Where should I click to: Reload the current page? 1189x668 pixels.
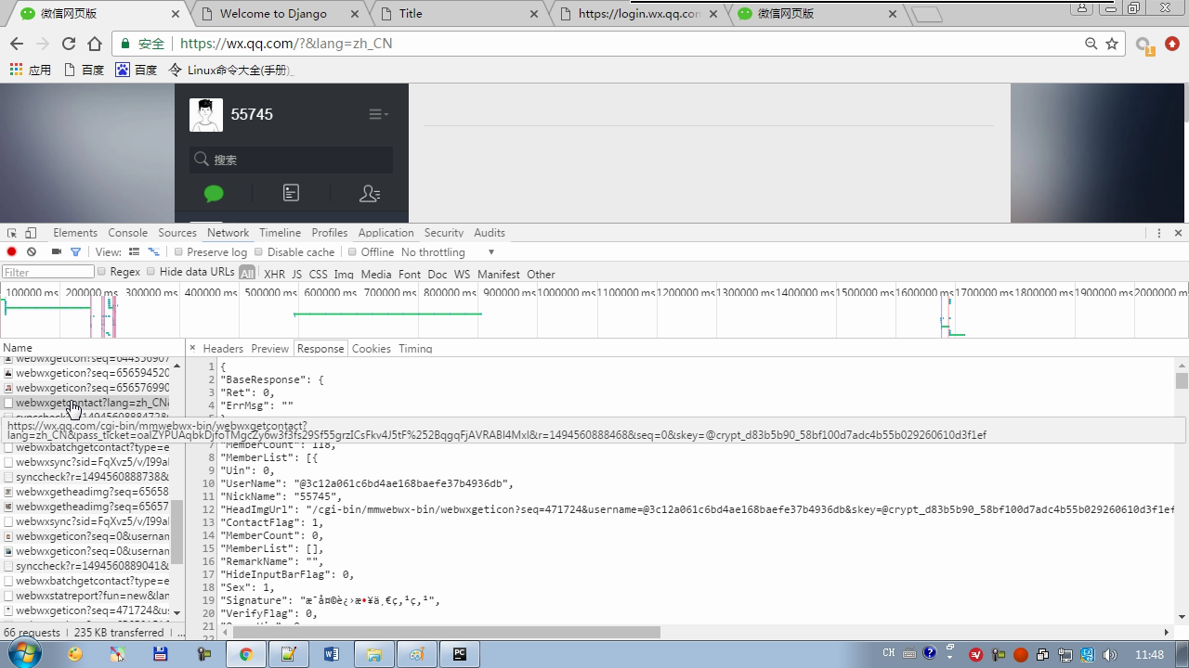68,44
